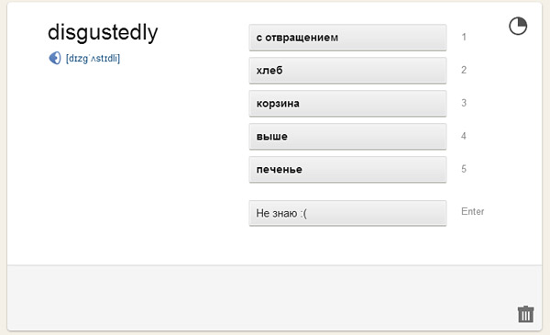The height and width of the screenshot is (335, 550).
Task: Click the word "disgustedly" heading
Action: pos(103,33)
